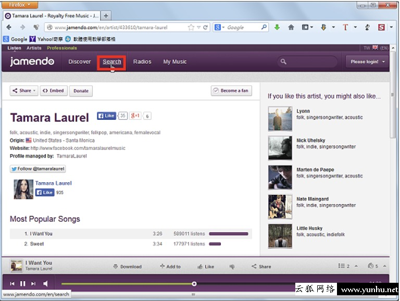This screenshot has width=400, height=301.
Task: Click the browser forward arrow
Action: tap(23, 27)
